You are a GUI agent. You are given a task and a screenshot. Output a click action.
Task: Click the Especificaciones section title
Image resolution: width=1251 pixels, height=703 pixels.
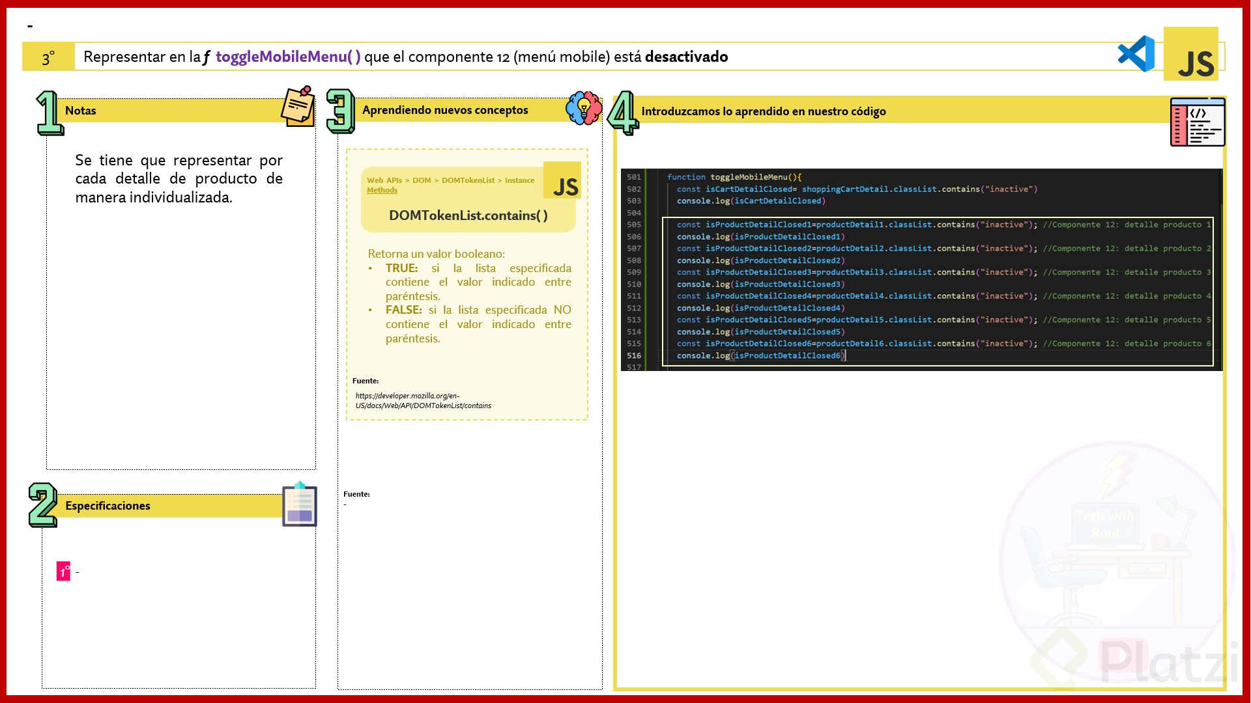coord(108,506)
